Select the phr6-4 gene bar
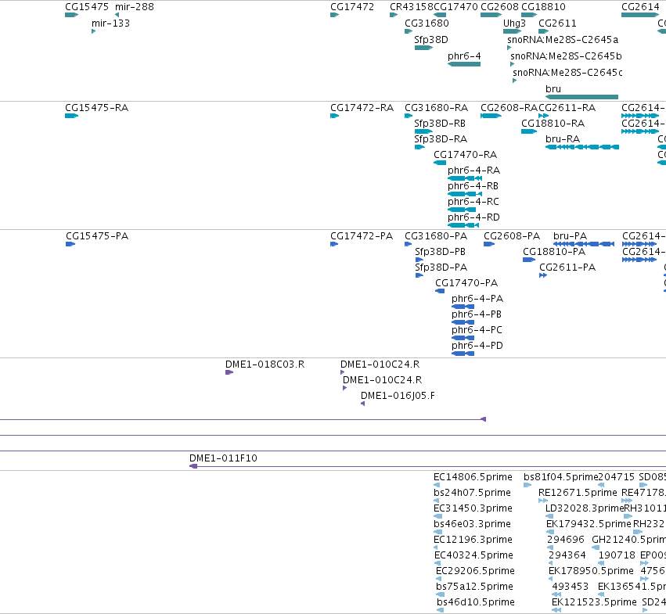666x614 pixels. pyautogui.click(x=464, y=64)
